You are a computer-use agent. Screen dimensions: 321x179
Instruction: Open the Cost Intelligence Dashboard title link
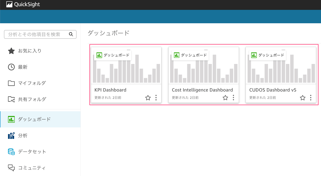(202, 90)
